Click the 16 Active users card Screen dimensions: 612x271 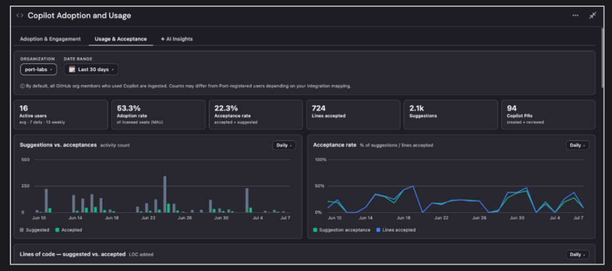(61, 115)
